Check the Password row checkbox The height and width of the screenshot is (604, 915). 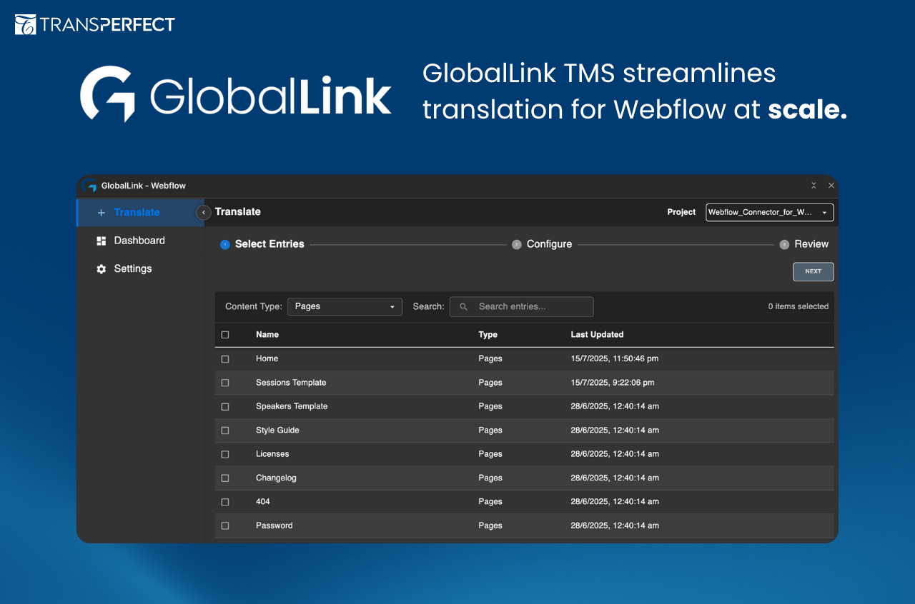coord(225,526)
